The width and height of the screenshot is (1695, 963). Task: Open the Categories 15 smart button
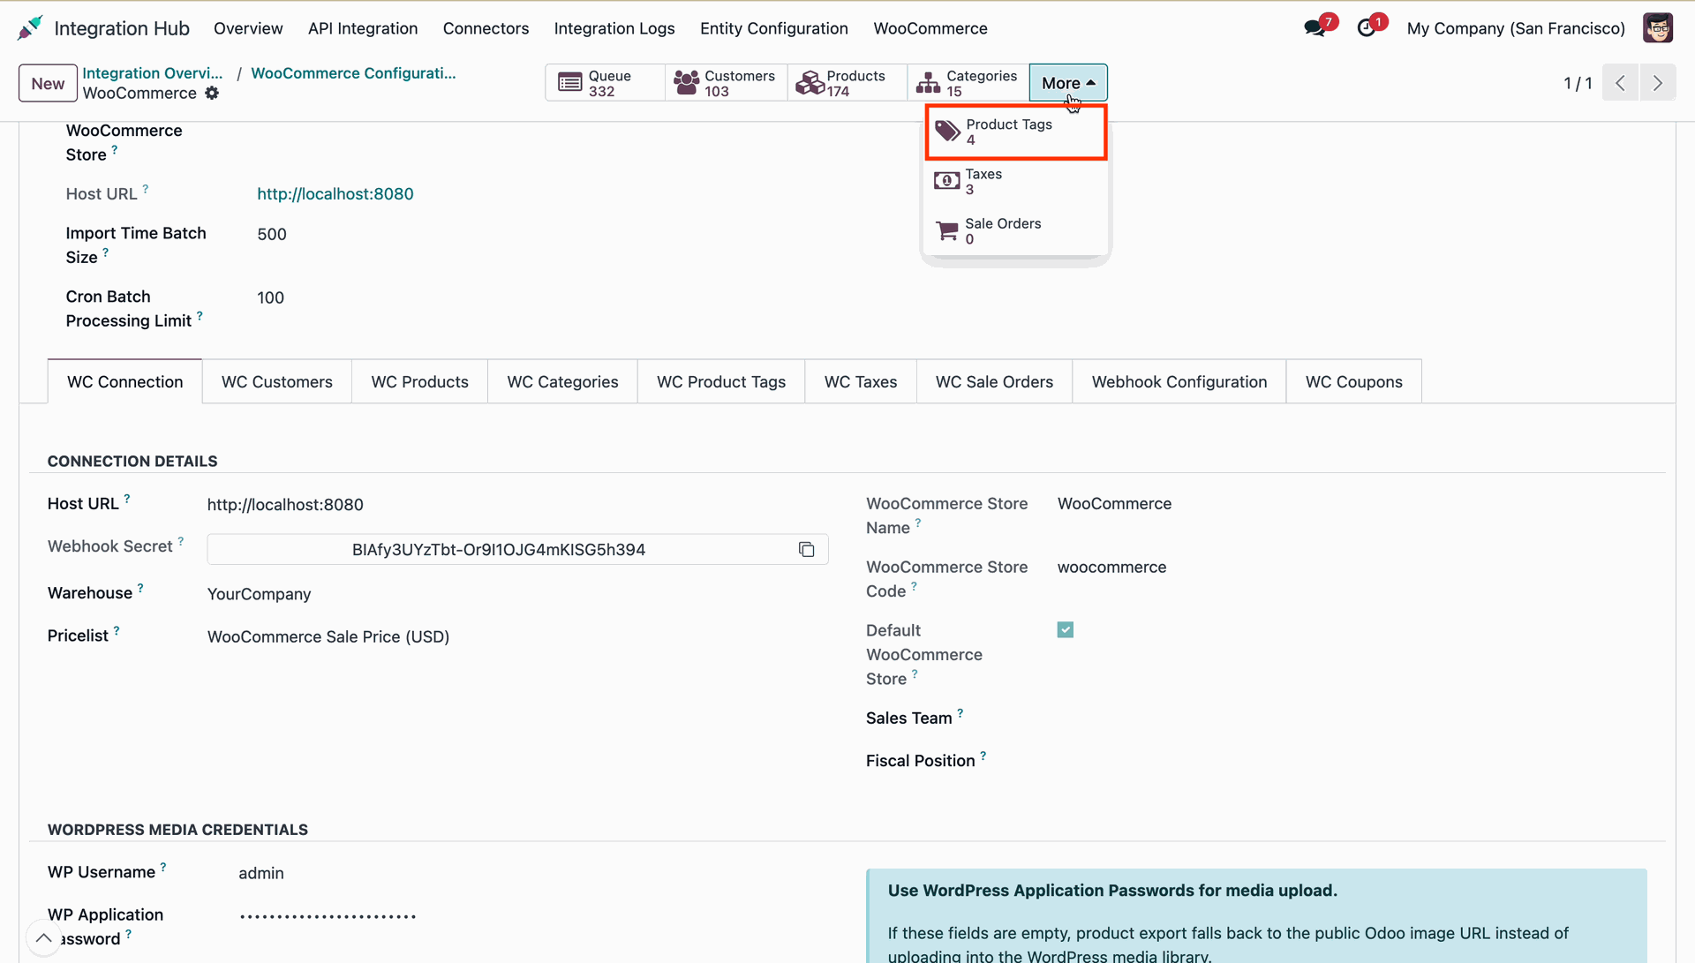pos(968,83)
